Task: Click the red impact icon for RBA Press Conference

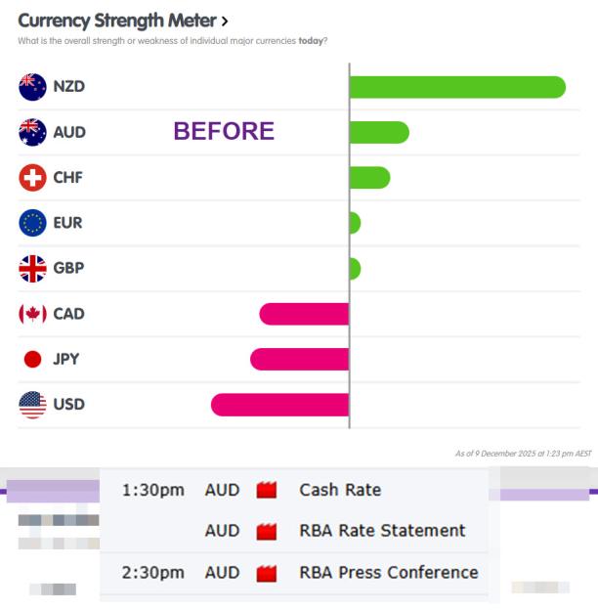Action: 267,573
